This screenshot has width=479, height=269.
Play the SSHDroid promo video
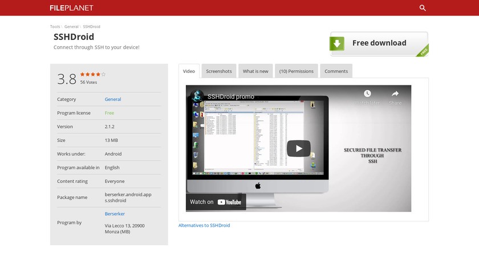298,148
